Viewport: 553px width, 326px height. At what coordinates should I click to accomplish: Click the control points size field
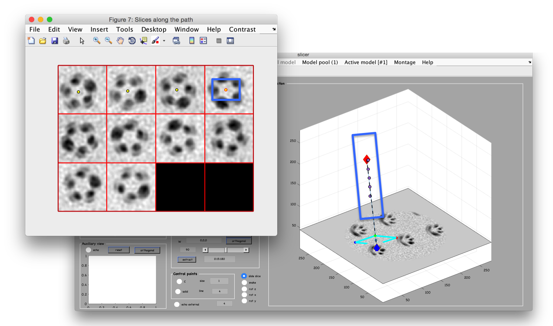(x=219, y=281)
